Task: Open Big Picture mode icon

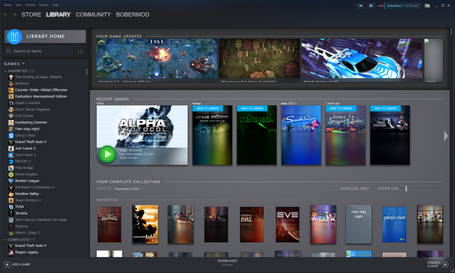Action: pos(427,6)
